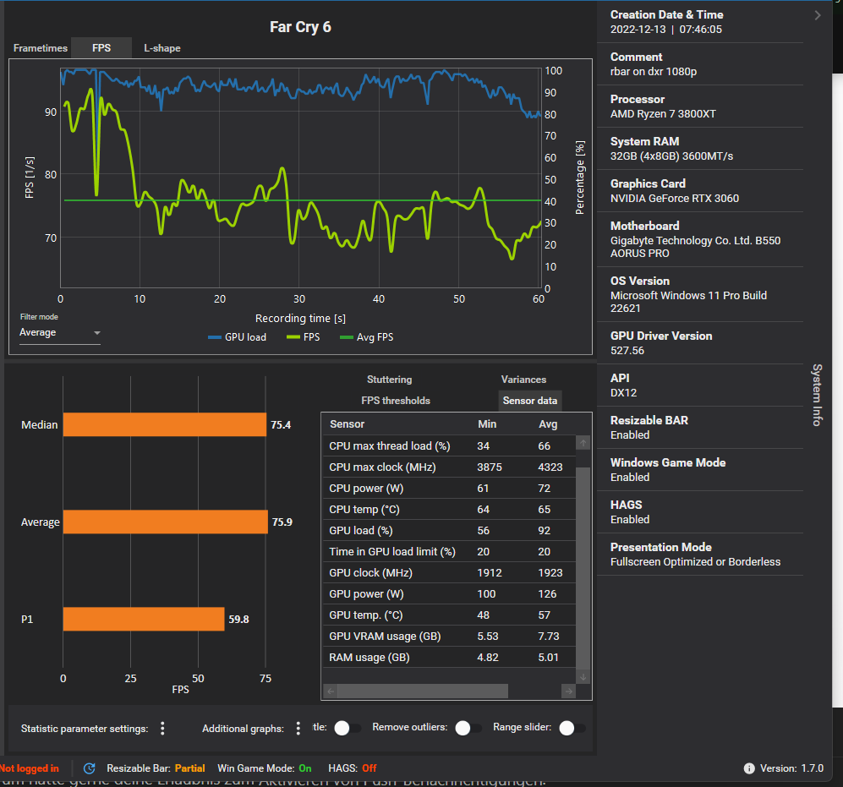Toggle the Remove outliers switch
Viewport: 843px width, 787px height.
coord(468,728)
